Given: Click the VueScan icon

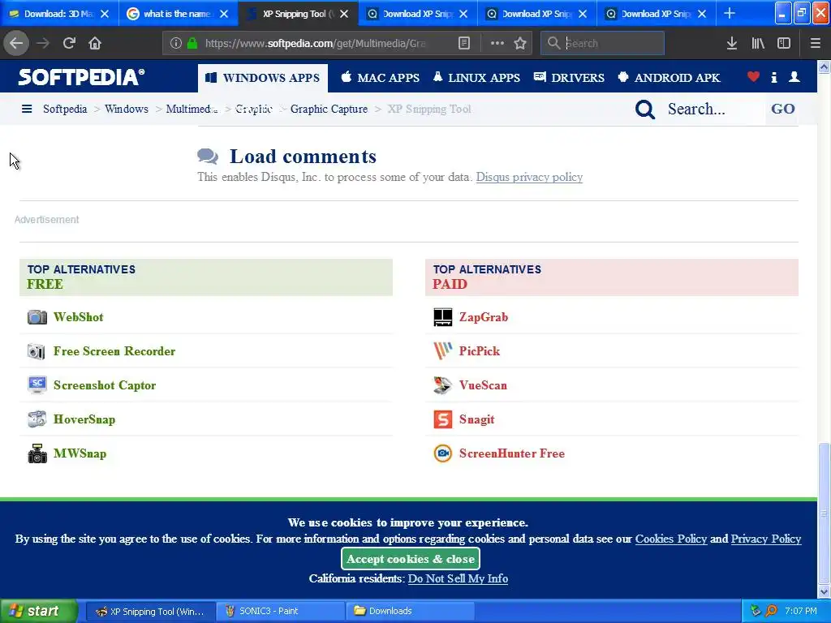Looking at the screenshot, I should [x=442, y=385].
